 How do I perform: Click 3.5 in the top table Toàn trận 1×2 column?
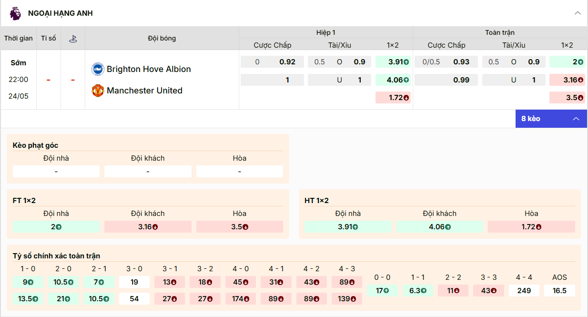(567, 98)
